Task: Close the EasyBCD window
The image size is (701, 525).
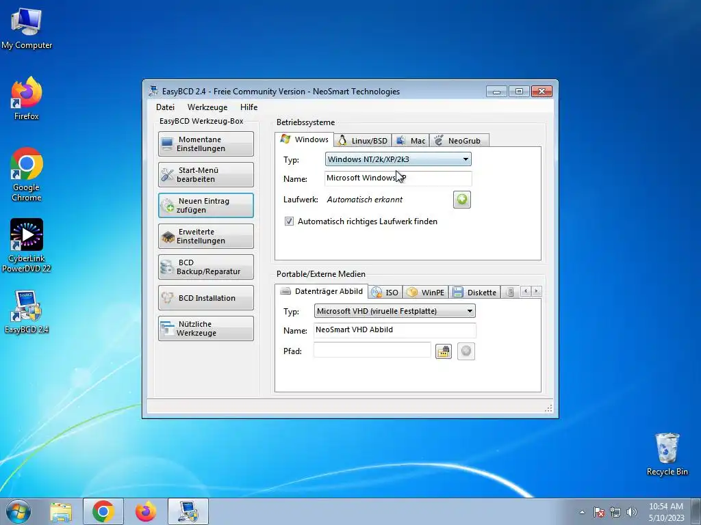Action: click(x=542, y=91)
